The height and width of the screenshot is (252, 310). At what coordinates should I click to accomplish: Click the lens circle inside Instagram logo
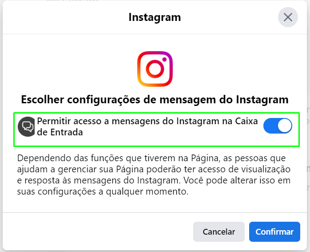(155, 69)
